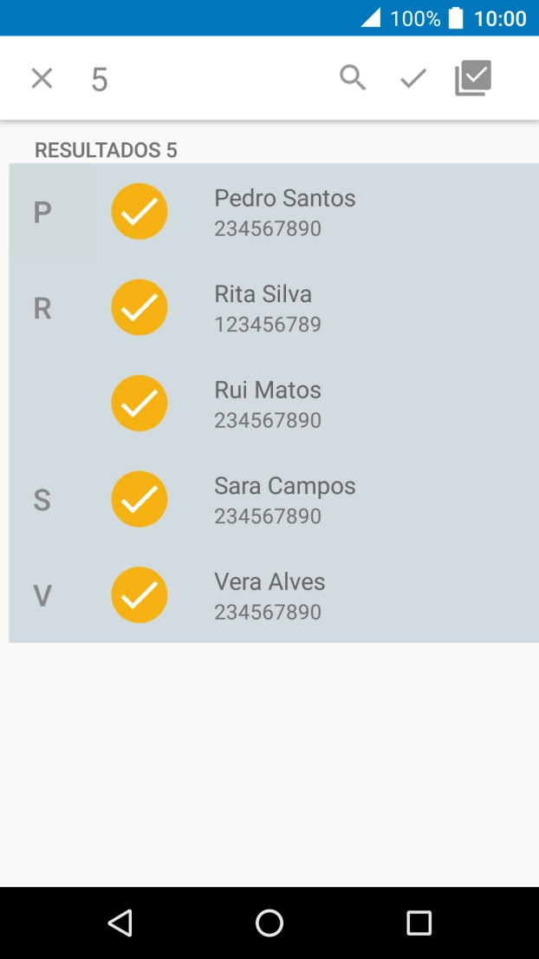Tap the Home navigation button
The height and width of the screenshot is (959, 539).
click(x=269, y=923)
